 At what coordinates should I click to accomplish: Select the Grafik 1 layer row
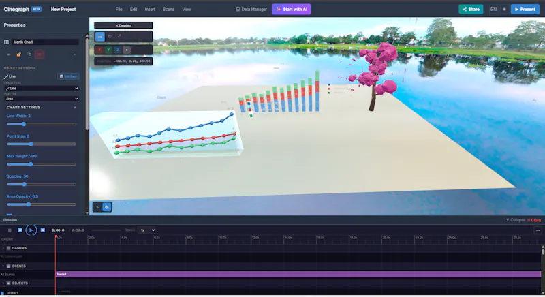coord(27,293)
